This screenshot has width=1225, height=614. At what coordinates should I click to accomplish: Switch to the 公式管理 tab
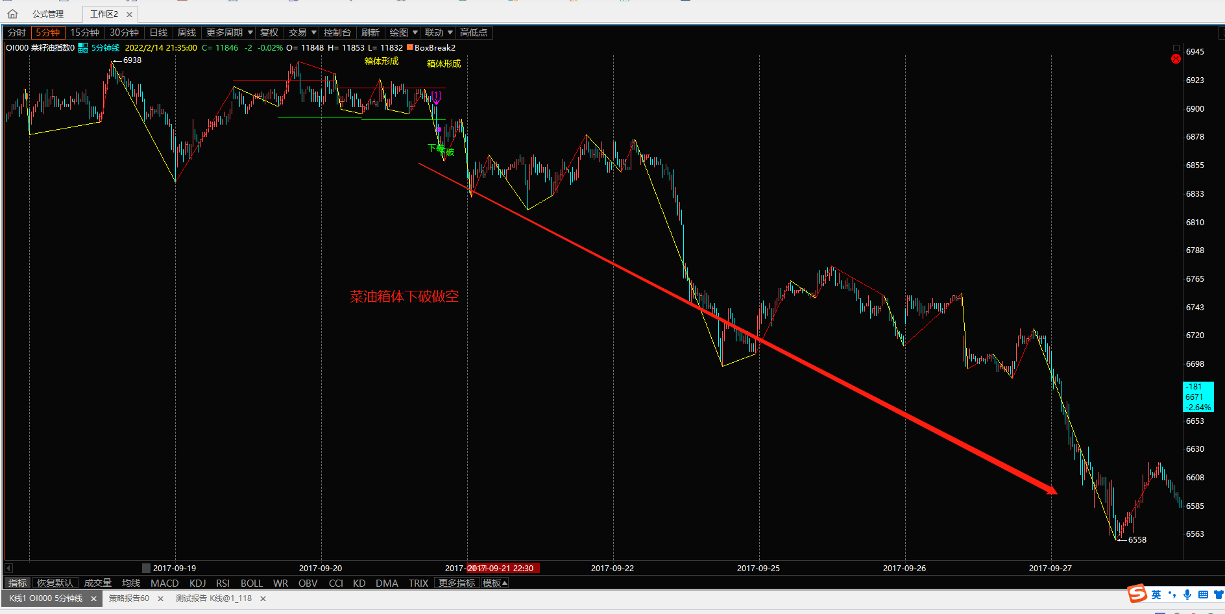point(48,14)
